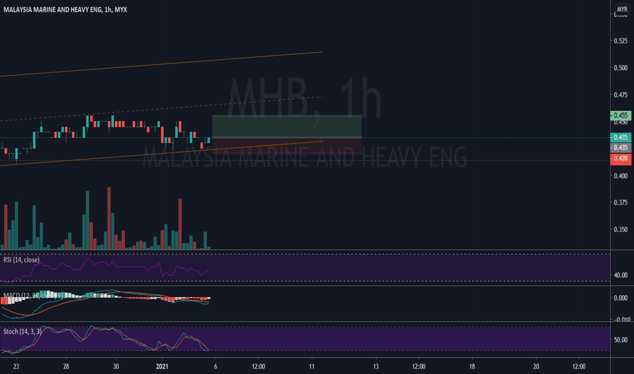Click the 0.375 price scale value
634x374 pixels.
[x=620, y=203]
